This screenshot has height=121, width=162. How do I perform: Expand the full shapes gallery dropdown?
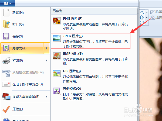(x=147, y=23)
